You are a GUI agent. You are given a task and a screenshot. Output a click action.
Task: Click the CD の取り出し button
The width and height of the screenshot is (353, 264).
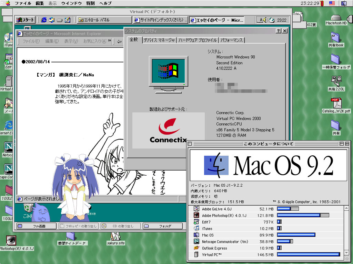(121, 226)
